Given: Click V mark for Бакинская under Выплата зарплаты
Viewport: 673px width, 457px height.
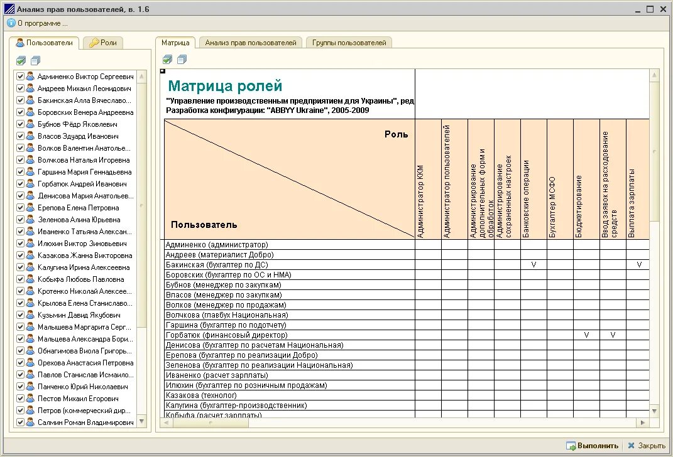Looking at the screenshot, I should 639,264.
